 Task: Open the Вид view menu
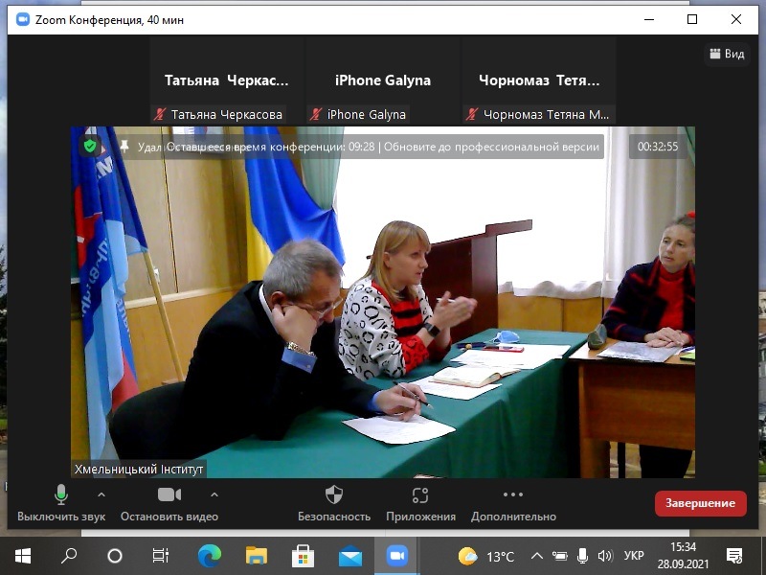point(727,54)
